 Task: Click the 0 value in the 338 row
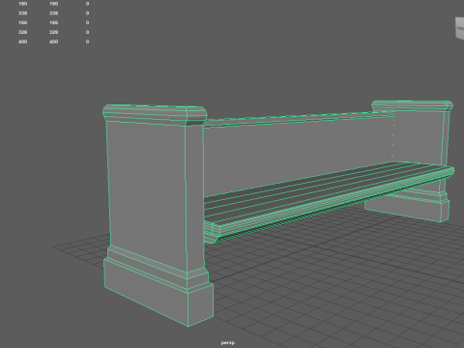[87, 14]
